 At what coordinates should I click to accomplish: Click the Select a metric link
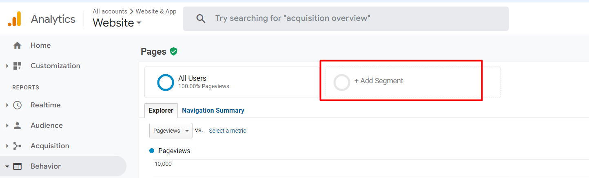(227, 131)
